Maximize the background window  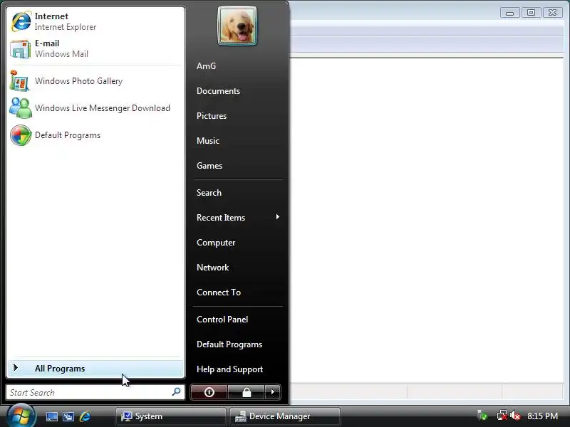tap(531, 13)
